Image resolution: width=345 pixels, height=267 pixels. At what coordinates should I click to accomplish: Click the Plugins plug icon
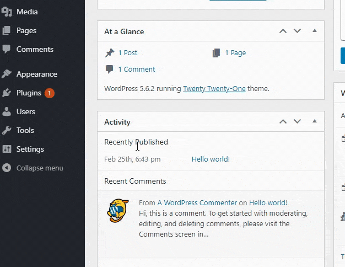[7, 93]
